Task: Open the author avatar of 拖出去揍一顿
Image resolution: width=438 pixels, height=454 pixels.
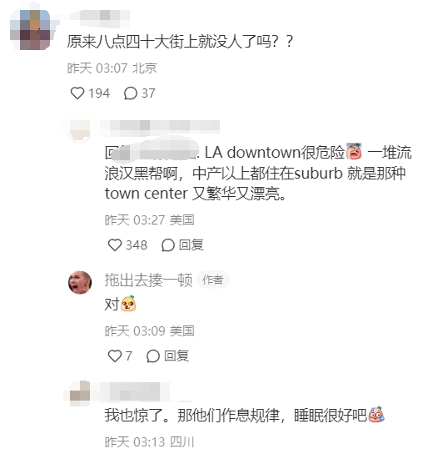Action: point(80,282)
